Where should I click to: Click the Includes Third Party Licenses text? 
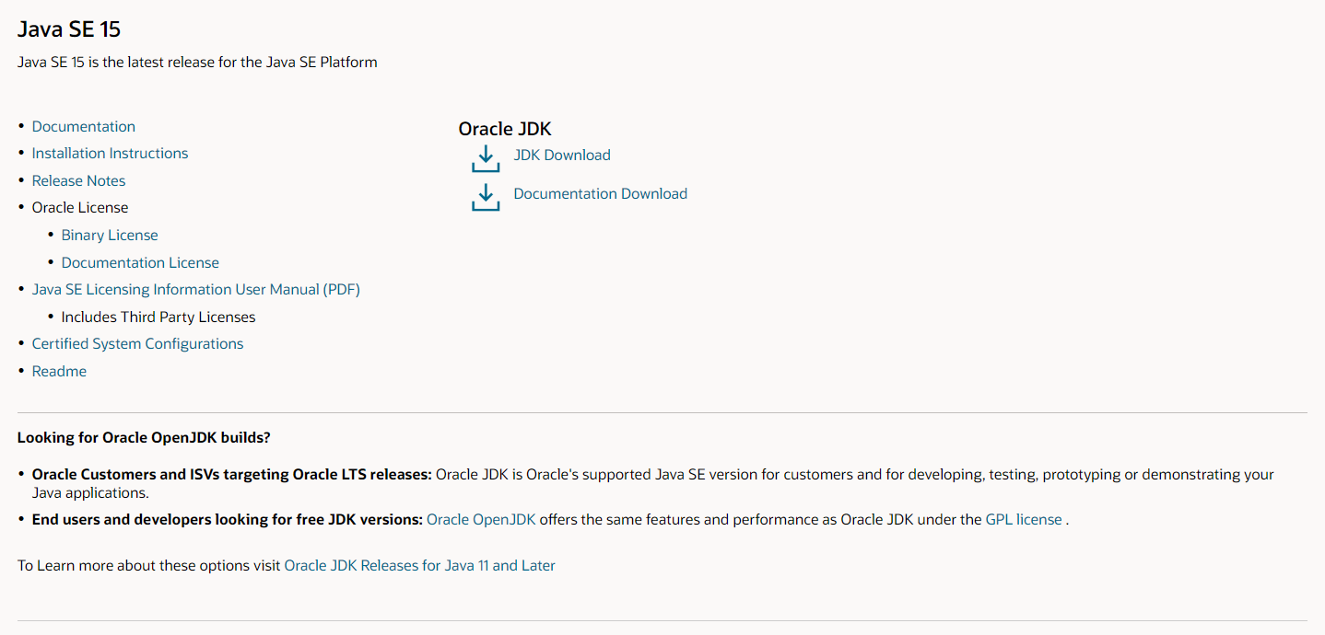click(x=158, y=317)
